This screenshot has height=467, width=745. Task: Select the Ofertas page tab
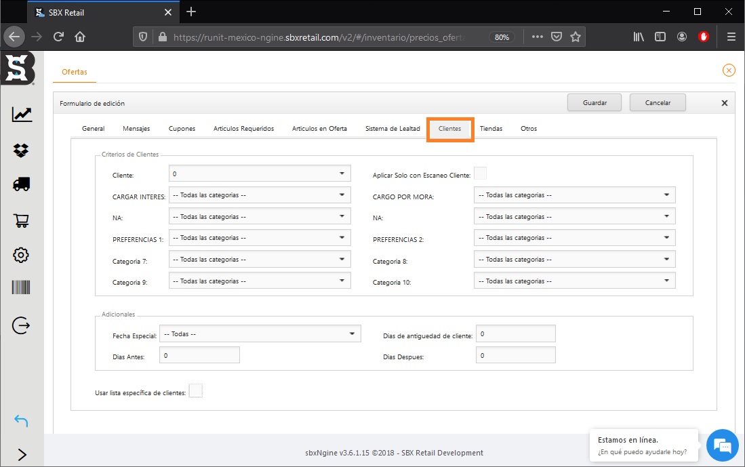75,72
